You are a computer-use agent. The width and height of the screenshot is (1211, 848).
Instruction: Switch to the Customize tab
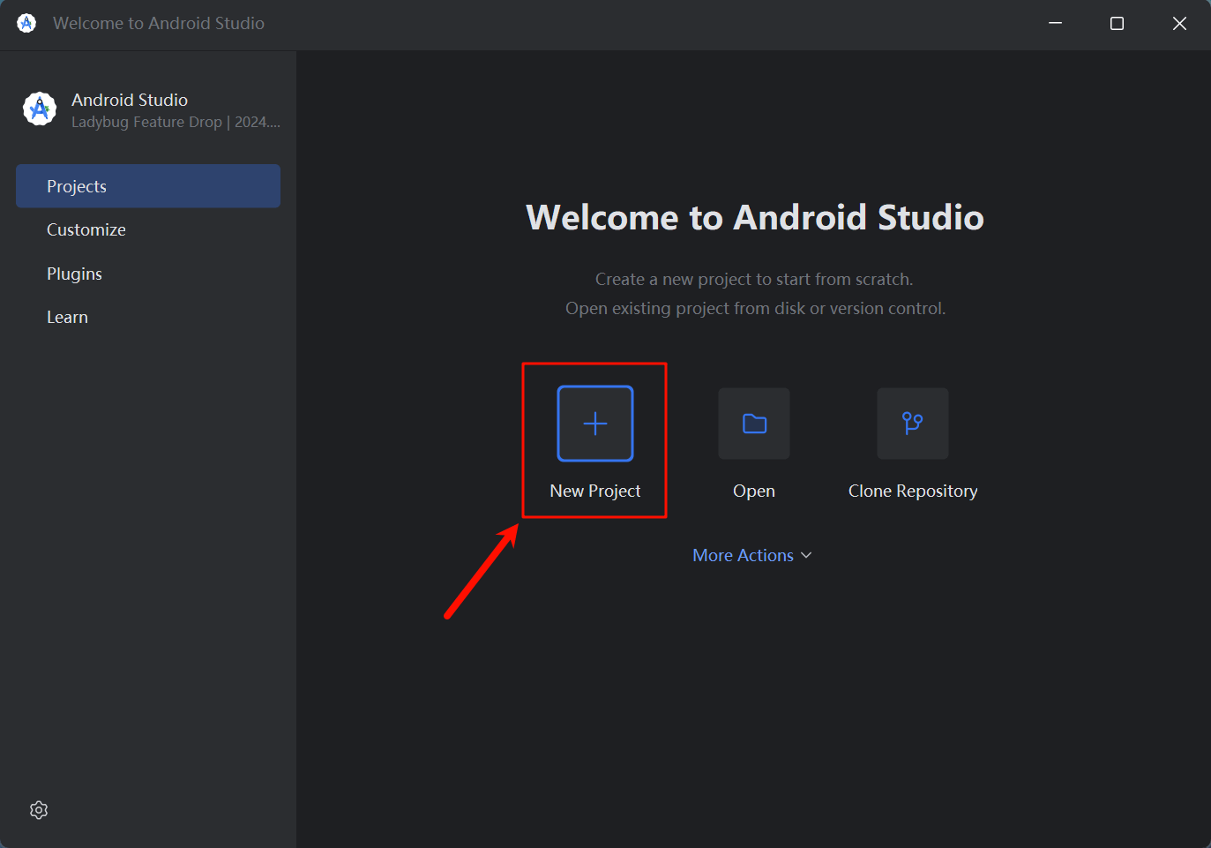[148, 229]
